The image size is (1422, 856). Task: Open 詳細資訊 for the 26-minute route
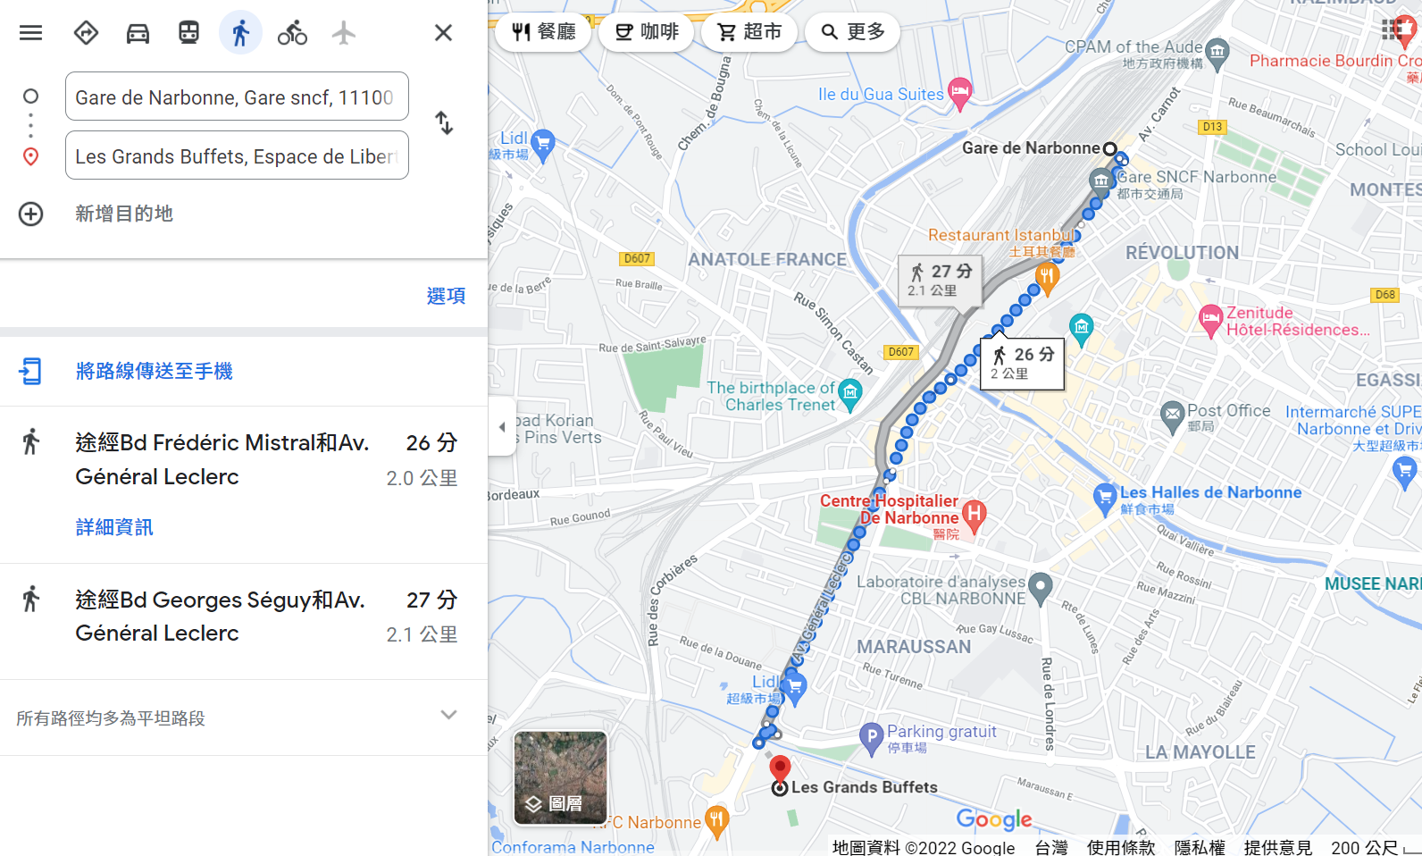coord(114,527)
